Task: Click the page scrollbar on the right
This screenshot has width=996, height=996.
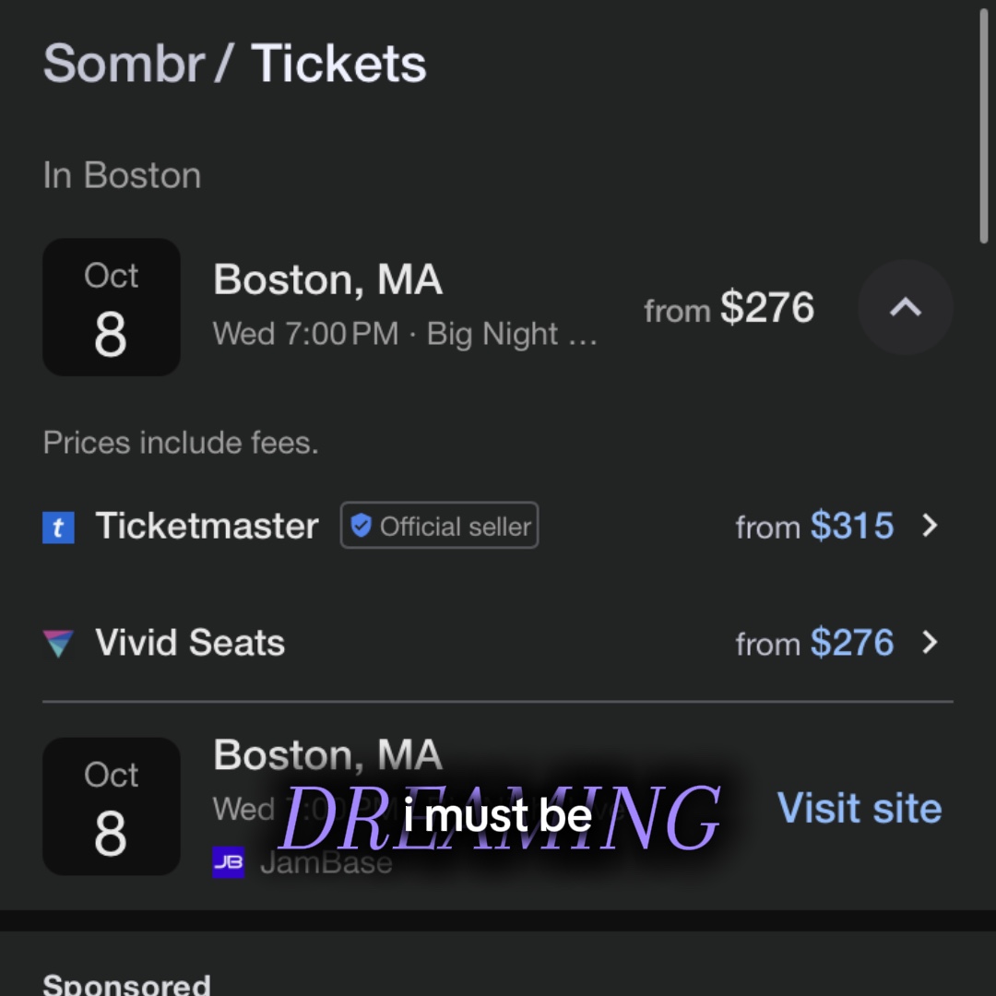Action: pos(983,125)
